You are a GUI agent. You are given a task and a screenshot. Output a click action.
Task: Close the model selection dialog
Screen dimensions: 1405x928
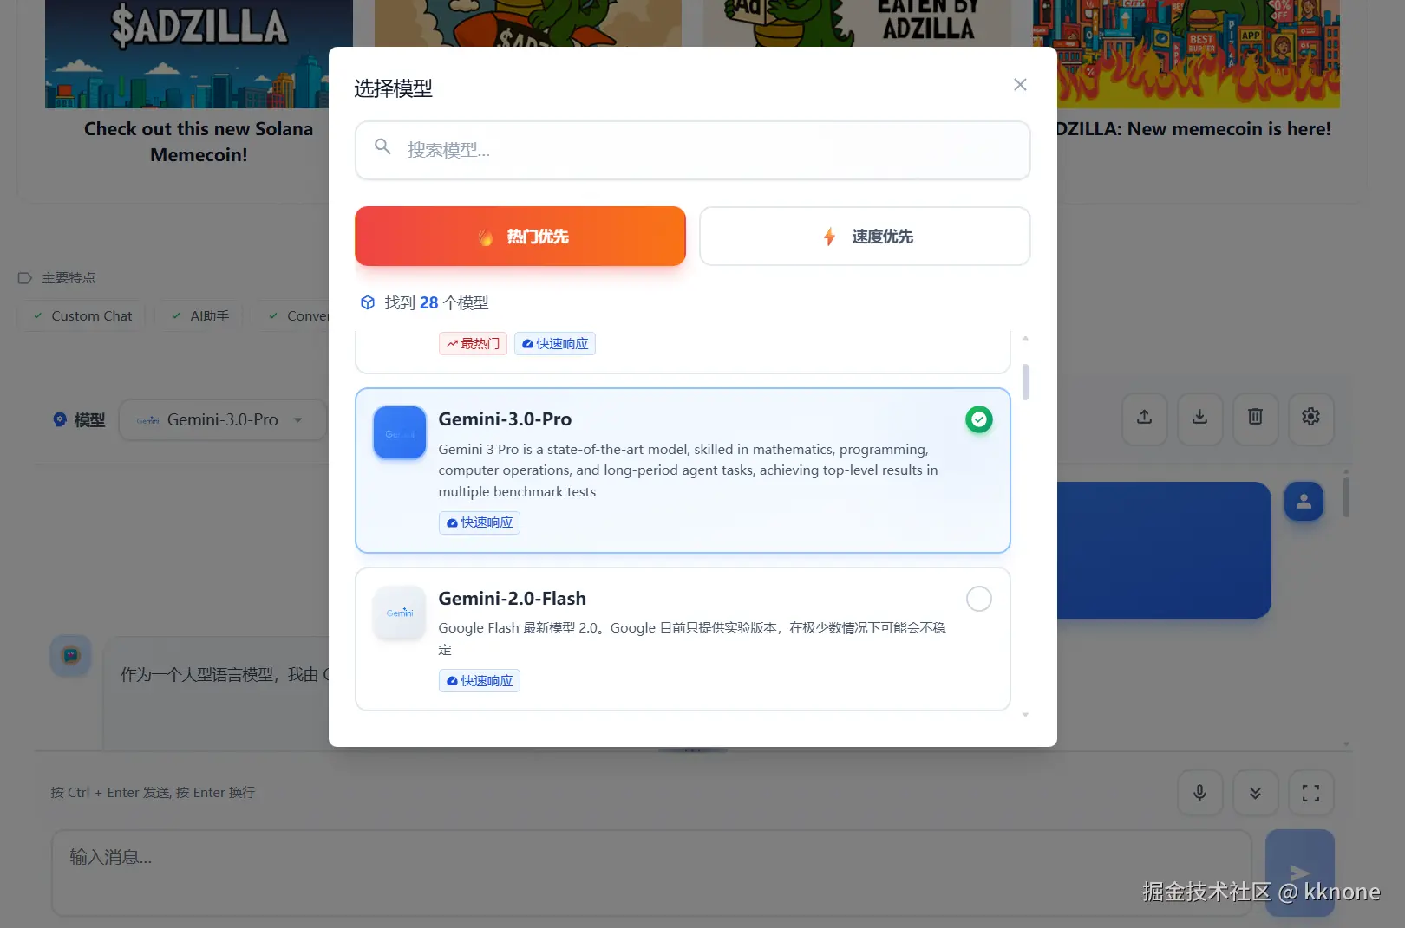pos(1020,84)
